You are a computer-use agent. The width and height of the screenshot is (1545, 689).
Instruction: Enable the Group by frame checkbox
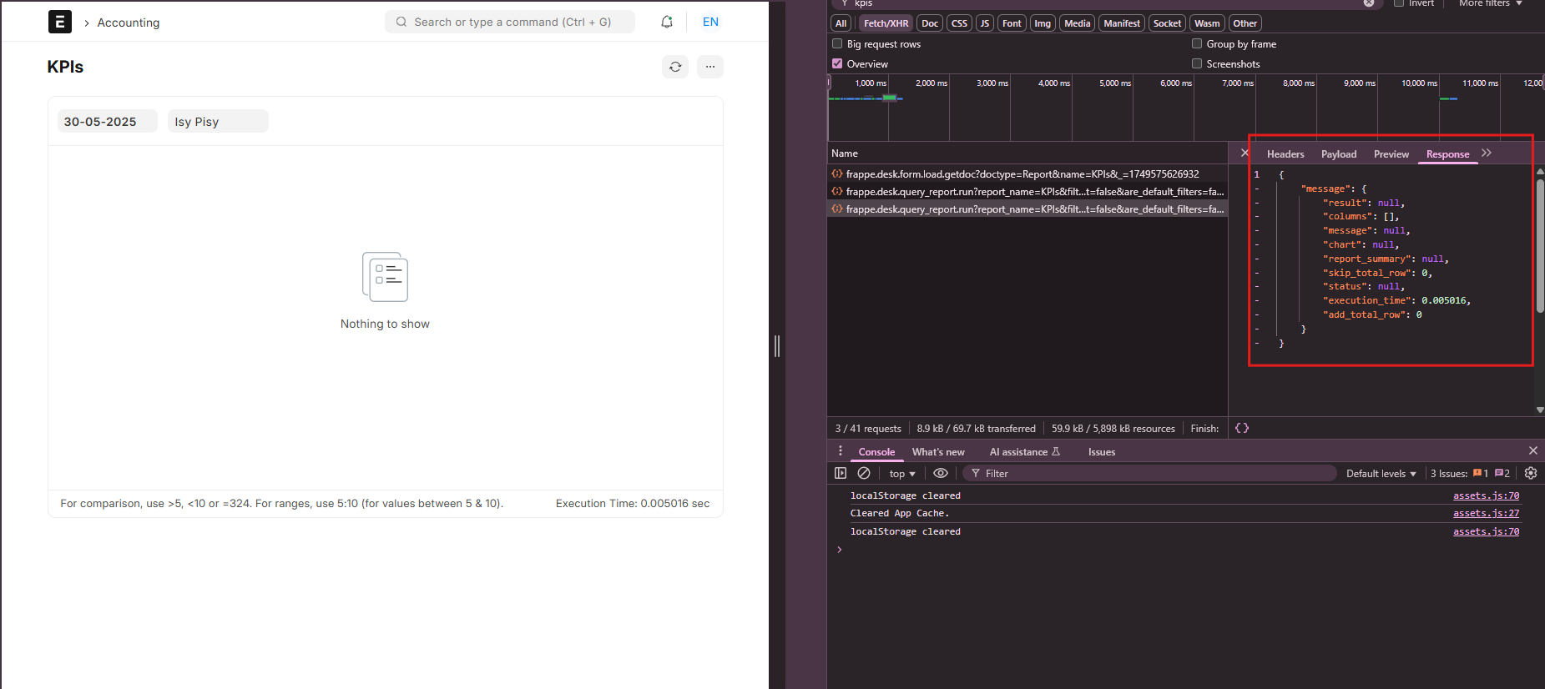click(x=1197, y=43)
